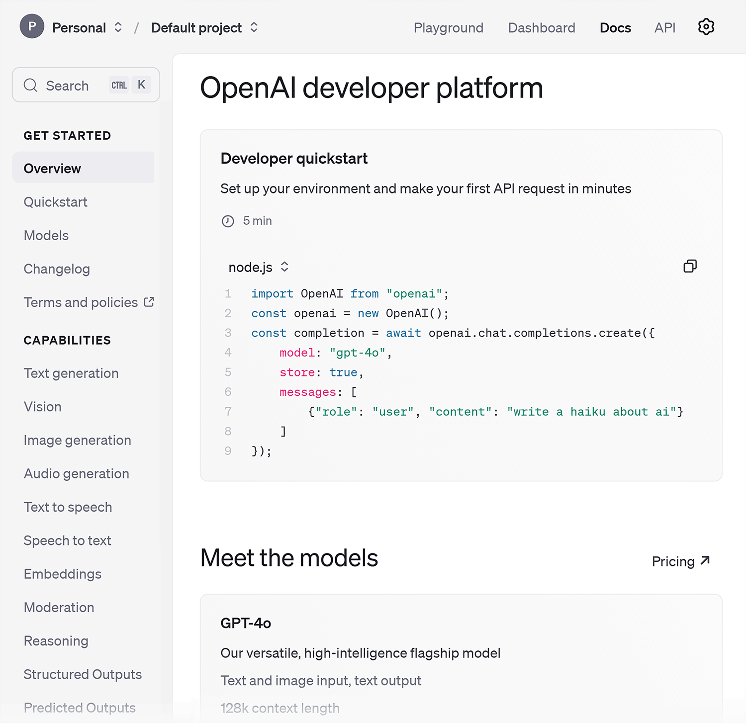Go to Audio generation
This screenshot has width=746, height=723.
(x=77, y=474)
